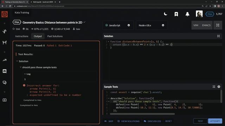225x126 pixels.
Task: Run the TEST button
Action: tap(200, 121)
